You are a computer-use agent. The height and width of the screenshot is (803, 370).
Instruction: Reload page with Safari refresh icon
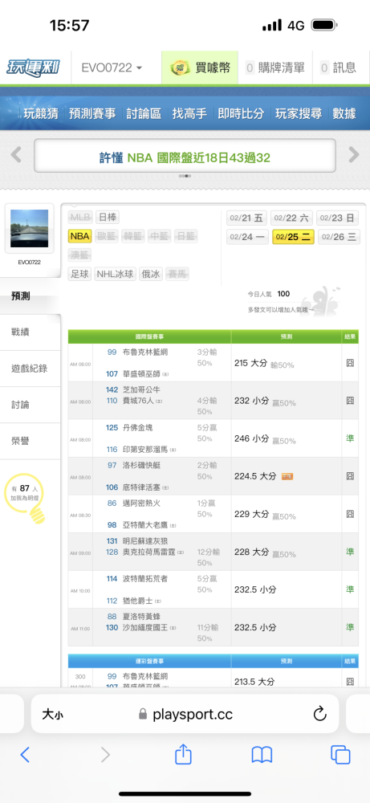(320, 714)
